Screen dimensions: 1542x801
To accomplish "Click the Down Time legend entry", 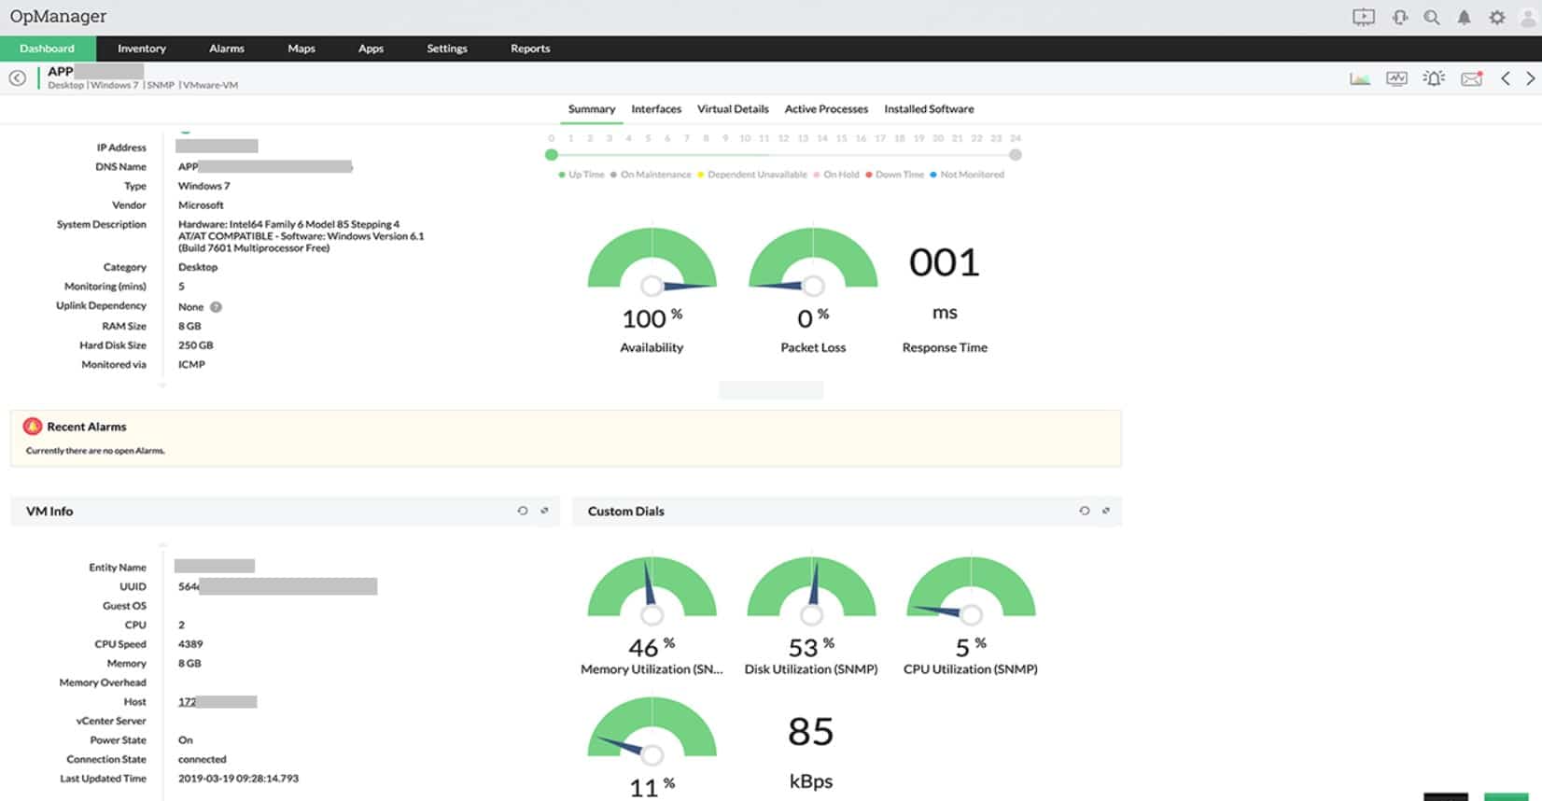I will coord(895,175).
